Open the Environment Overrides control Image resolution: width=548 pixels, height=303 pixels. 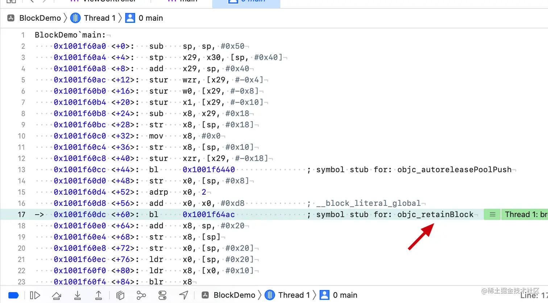tap(162, 295)
